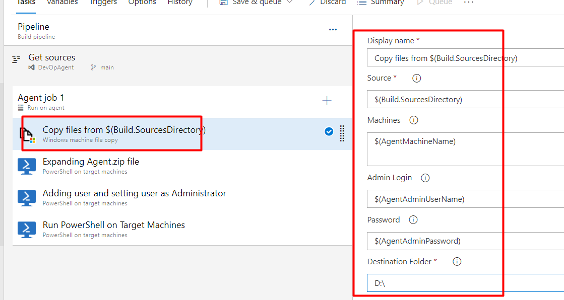Switch to the Variables tab
564x300 pixels.
coord(62,2)
